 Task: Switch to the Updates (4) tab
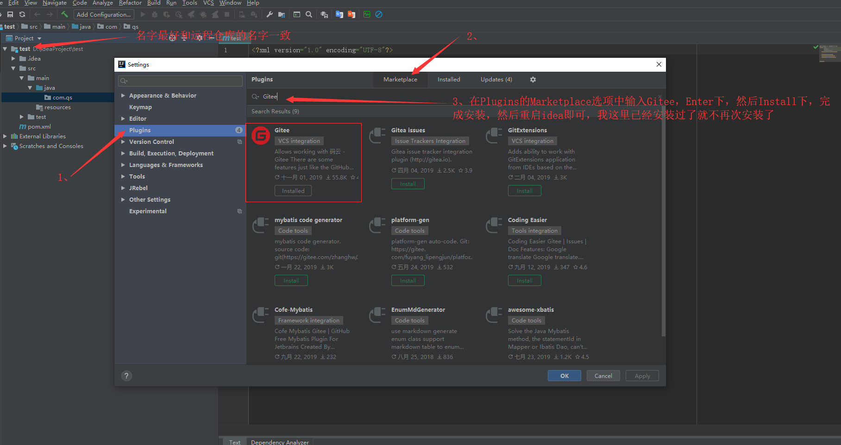point(496,80)
